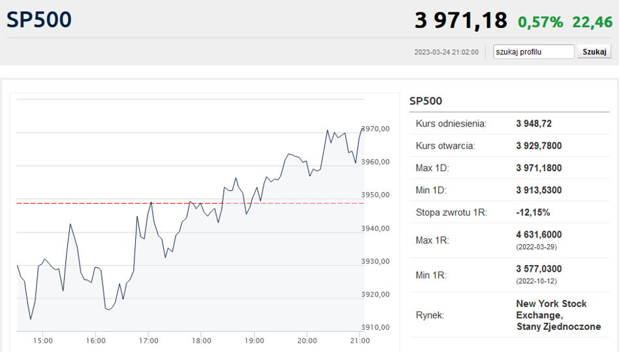Click the SP500 heading in info panel
This screenshot has height=352, width=619.
click(426, 101)
